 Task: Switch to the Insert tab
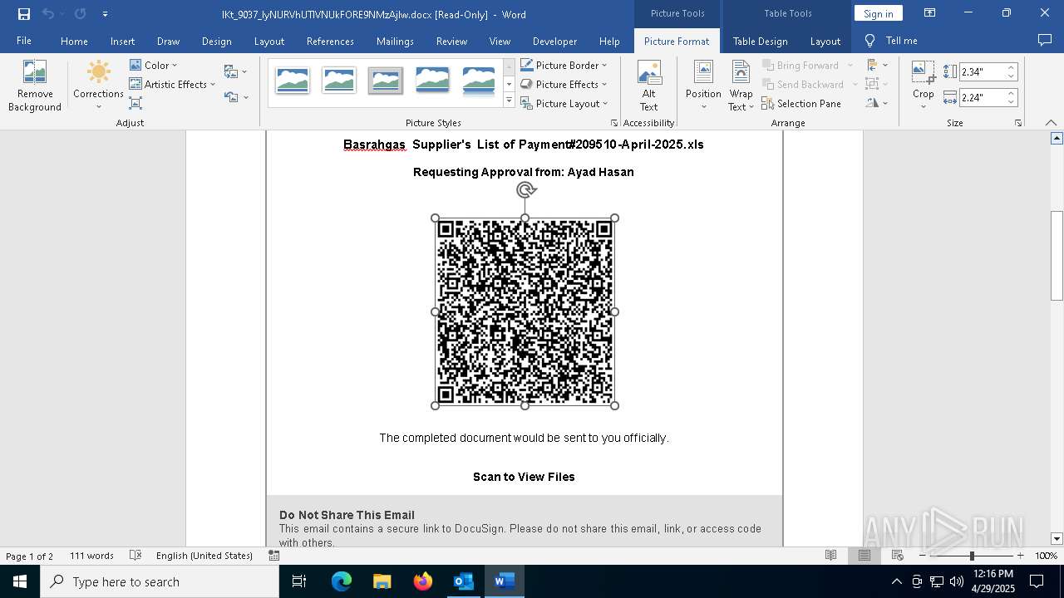(x=122, y=41)
